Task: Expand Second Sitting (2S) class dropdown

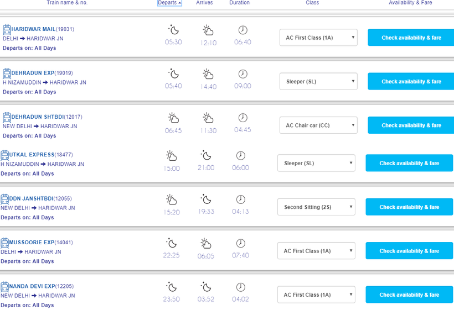Action: (x=316, y=207)
